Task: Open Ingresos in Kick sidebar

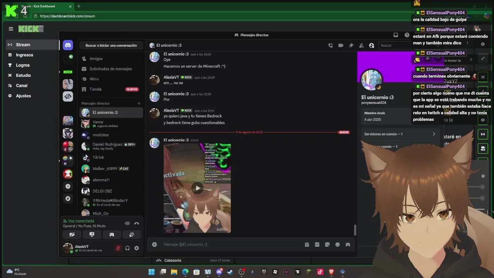Action: [32, 55]
